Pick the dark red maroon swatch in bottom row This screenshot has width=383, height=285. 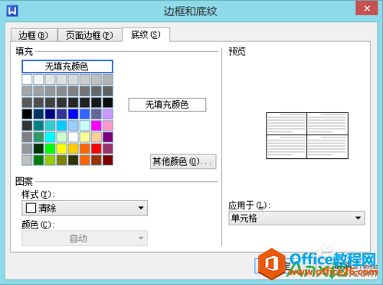[108, 160]
